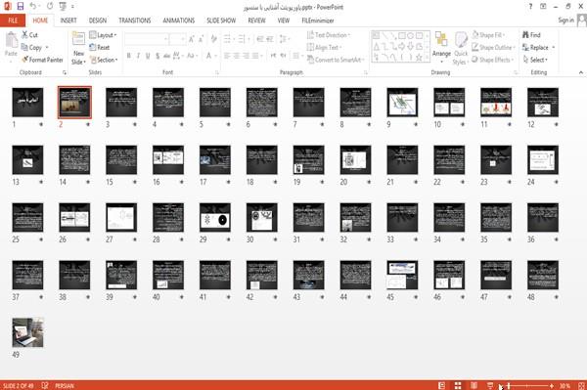Switch to the INSERT tab
The image size is (587, 390).
[68, 21]
